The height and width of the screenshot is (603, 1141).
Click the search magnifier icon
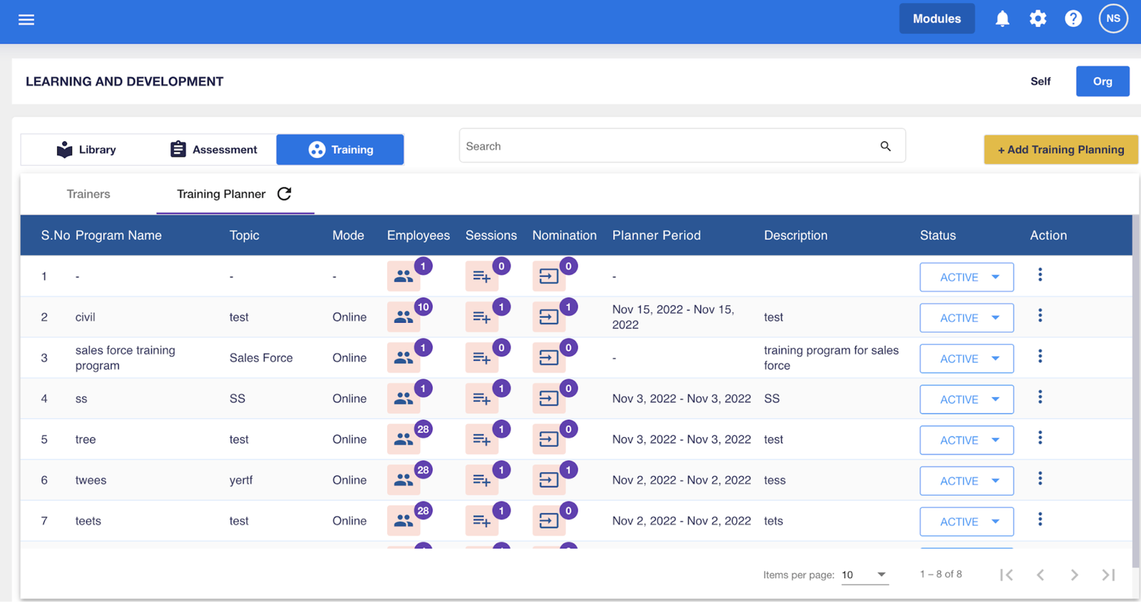pos(885,146)
